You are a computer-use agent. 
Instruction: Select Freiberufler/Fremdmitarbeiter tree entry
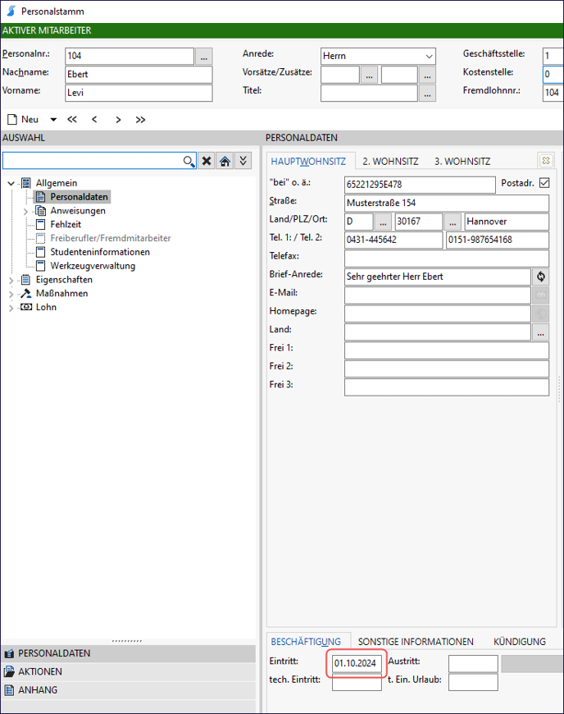(x=110, y=238)
